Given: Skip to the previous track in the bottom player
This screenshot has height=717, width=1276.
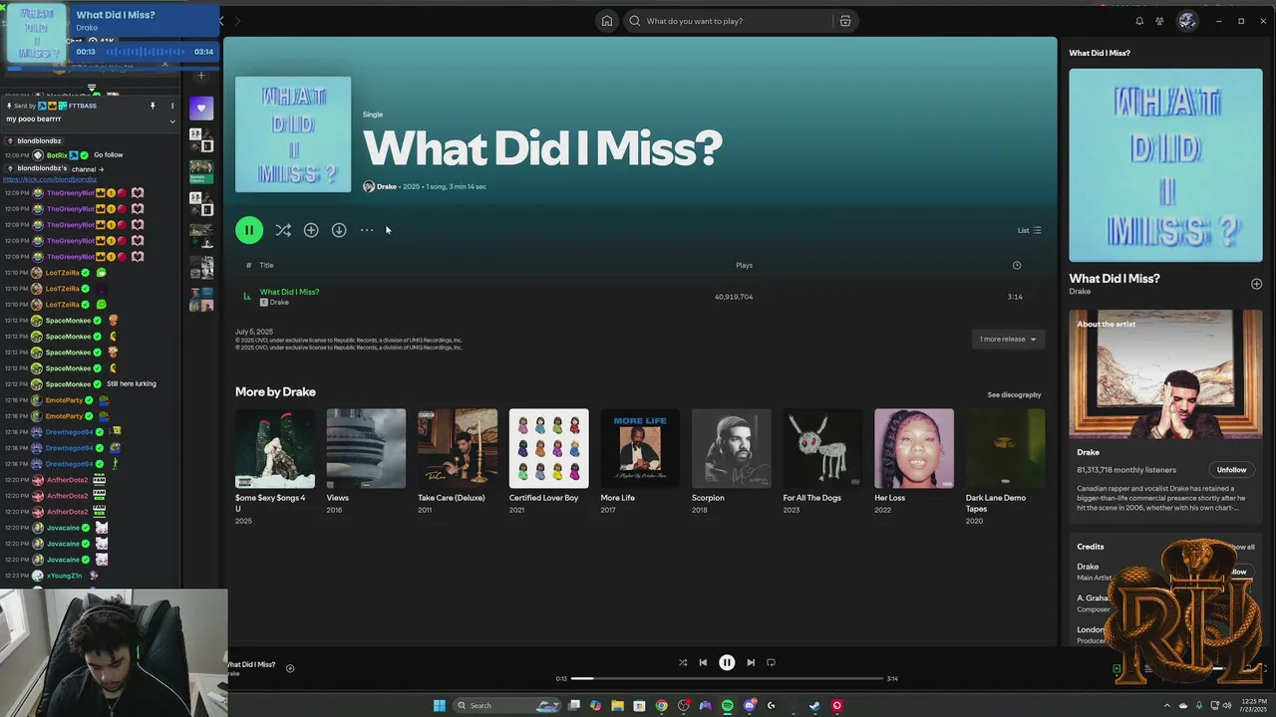Looking at the screenshot, I should click(x=703, y=662).
